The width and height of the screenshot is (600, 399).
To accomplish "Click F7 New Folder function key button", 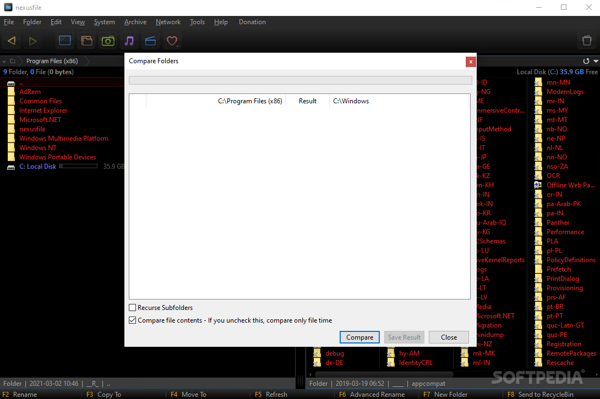I will (x=445, y=395).
